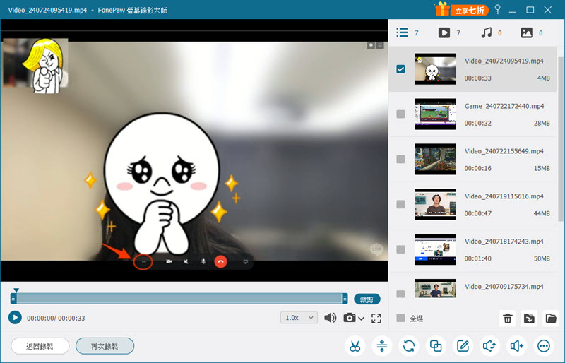Enter fullscreen preview mode
Image resolution: width=565 pixels, height=363 pixels.
376,318
